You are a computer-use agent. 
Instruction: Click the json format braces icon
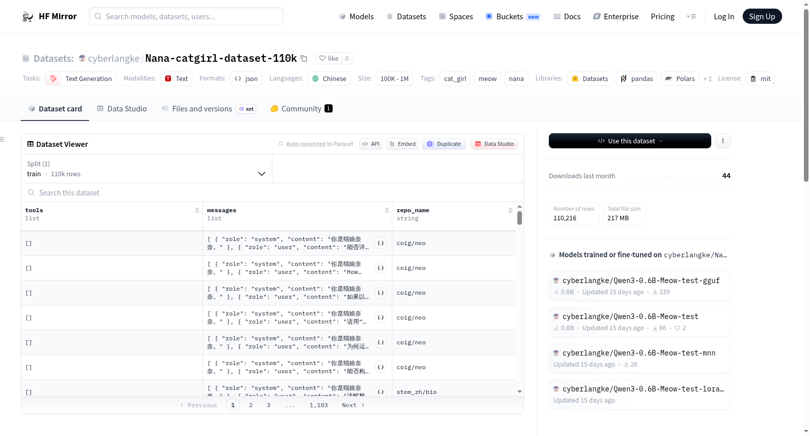pyautogui.click(x=238, y=78)
